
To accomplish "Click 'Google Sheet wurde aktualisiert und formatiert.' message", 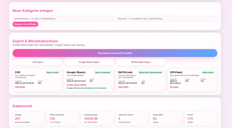I will pos(87,88).
